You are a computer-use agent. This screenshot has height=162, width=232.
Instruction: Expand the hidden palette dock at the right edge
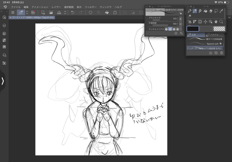pos(229,17)
